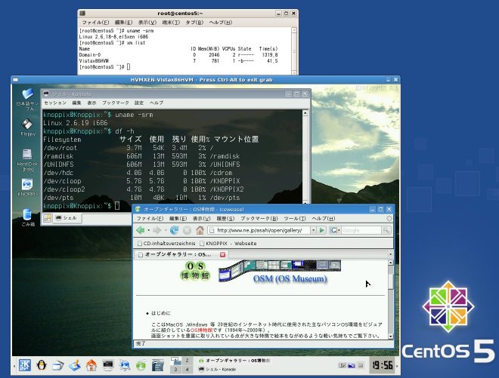Open 表示 menu in root@centos5 terminal
499x378 pixels.
pos(147,22)
